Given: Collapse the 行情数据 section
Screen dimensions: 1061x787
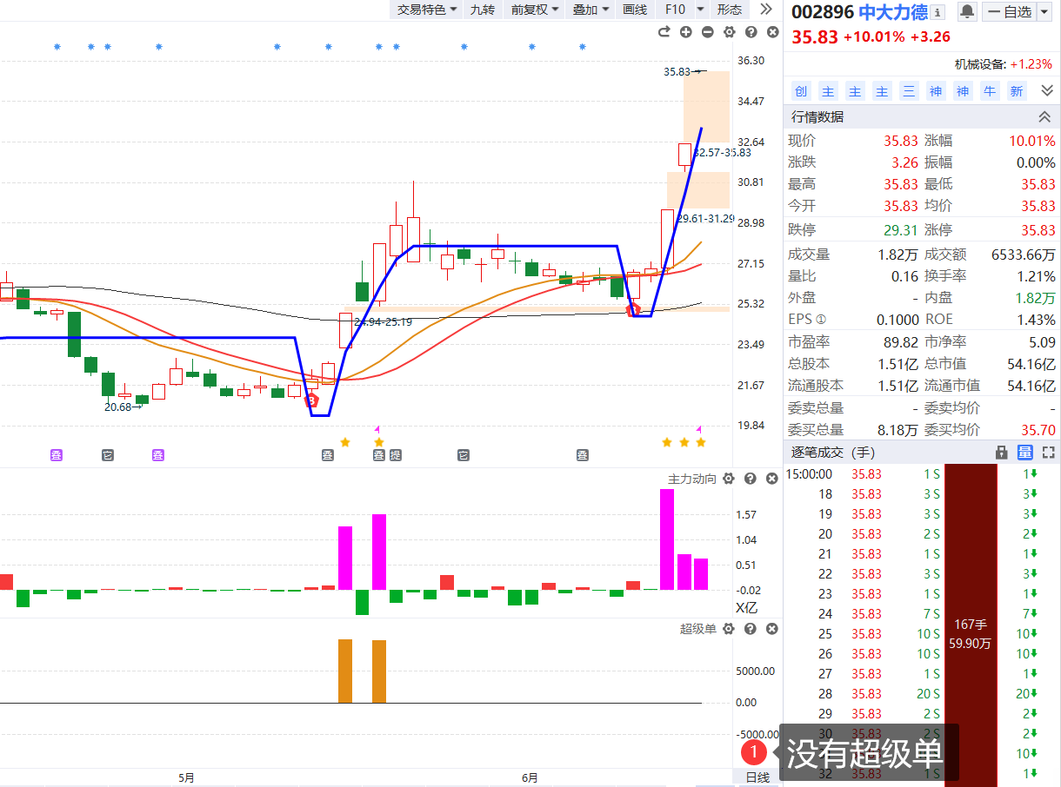Looking at the screenshot, I should (1044, 116).
